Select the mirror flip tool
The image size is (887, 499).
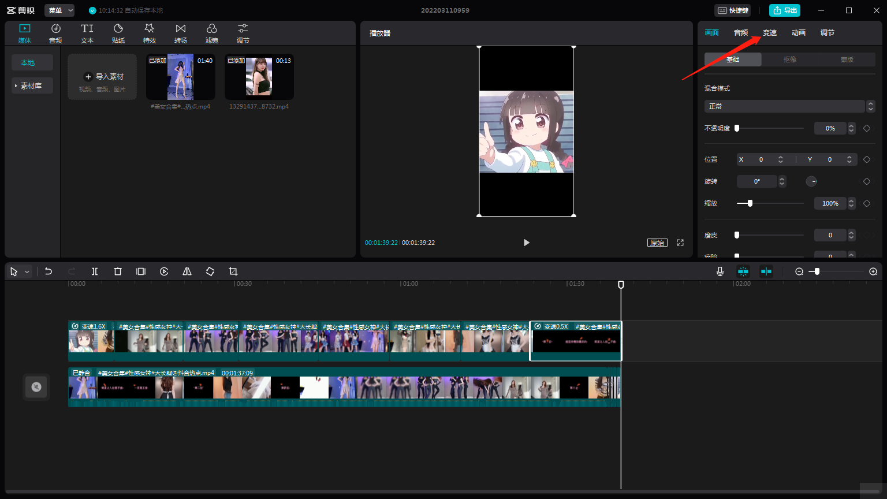pyautogui.click(x=187, y=271)
